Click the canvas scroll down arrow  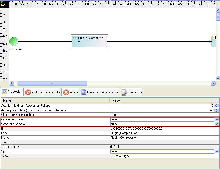click(218, 78)
